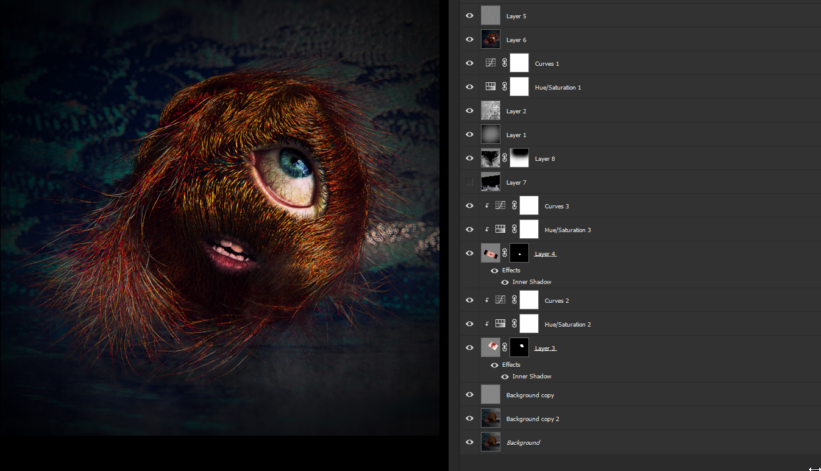Hide the Background copy layer

pyautogui.click(x=469, y=394)
